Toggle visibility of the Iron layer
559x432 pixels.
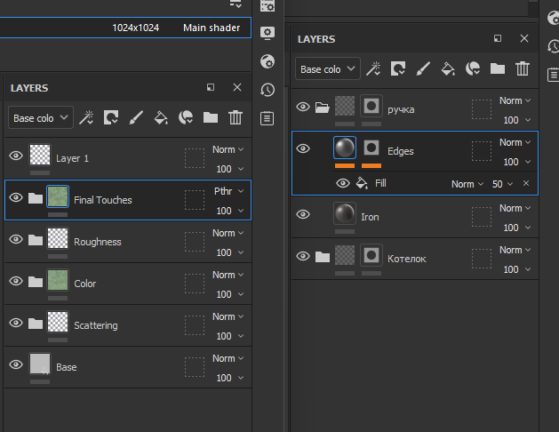[x=303, y=215]
